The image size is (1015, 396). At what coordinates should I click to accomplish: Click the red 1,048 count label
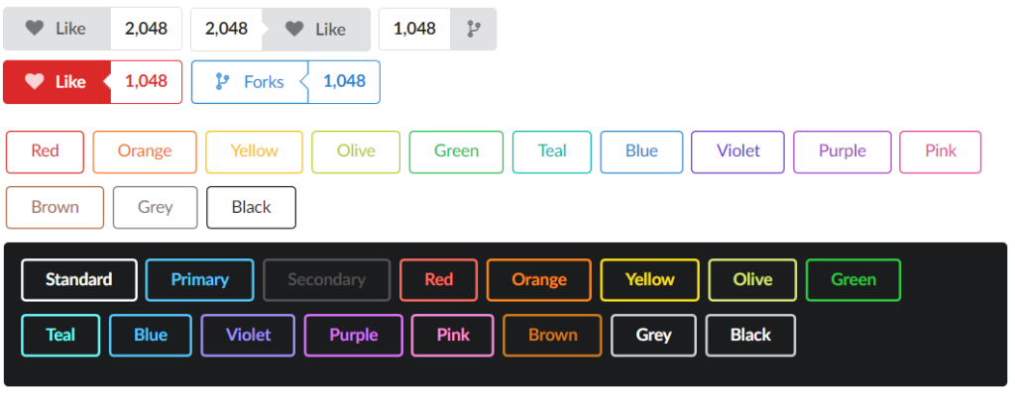tap(146, 82)
